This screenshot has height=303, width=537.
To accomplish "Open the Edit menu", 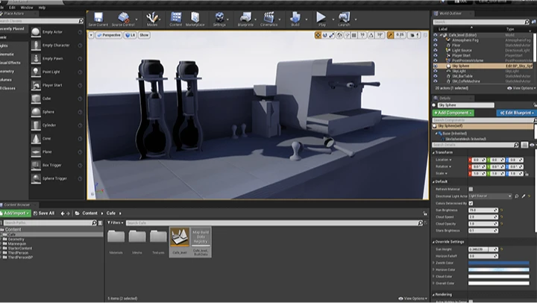I will [13, 7].
